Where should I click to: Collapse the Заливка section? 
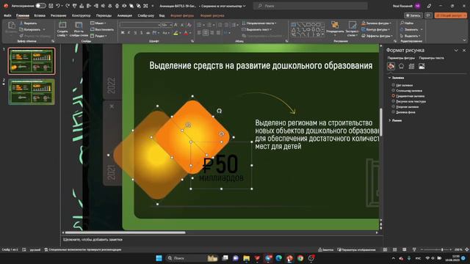coord(396,78)
